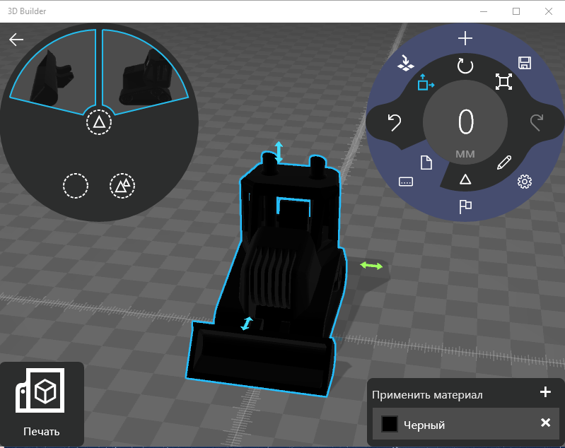565x448 pixels.
Task: Toggle the select-all double triangle circle
Action: tap(122, 186)
